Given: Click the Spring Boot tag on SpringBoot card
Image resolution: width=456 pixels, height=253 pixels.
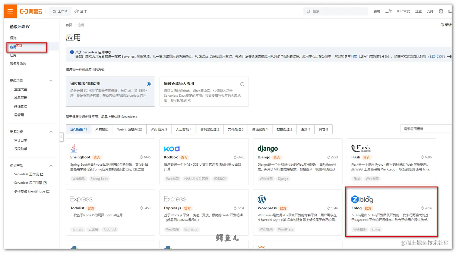Looking at the screenshot, I should [99, 179].
